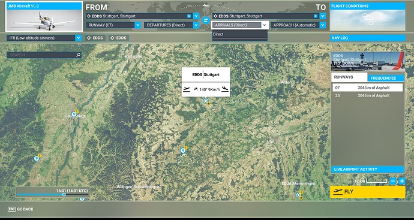The image size is (414, 220).
Task: Expand the IFR Low-altitude airways dropdown
Action: [44, 38]
